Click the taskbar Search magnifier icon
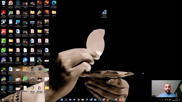This screenshot has width=182, height=102. (x=66, y=100)
